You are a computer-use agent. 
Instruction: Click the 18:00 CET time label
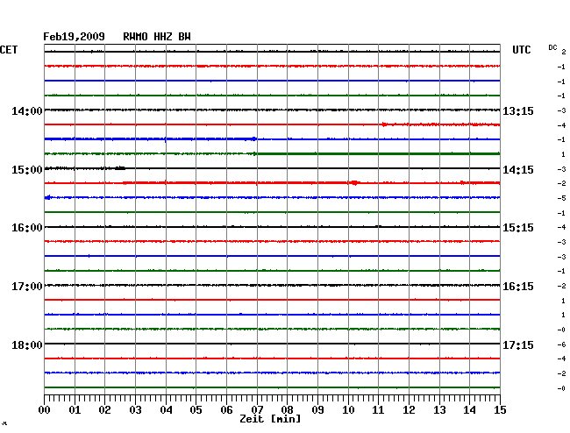point(27,344)
